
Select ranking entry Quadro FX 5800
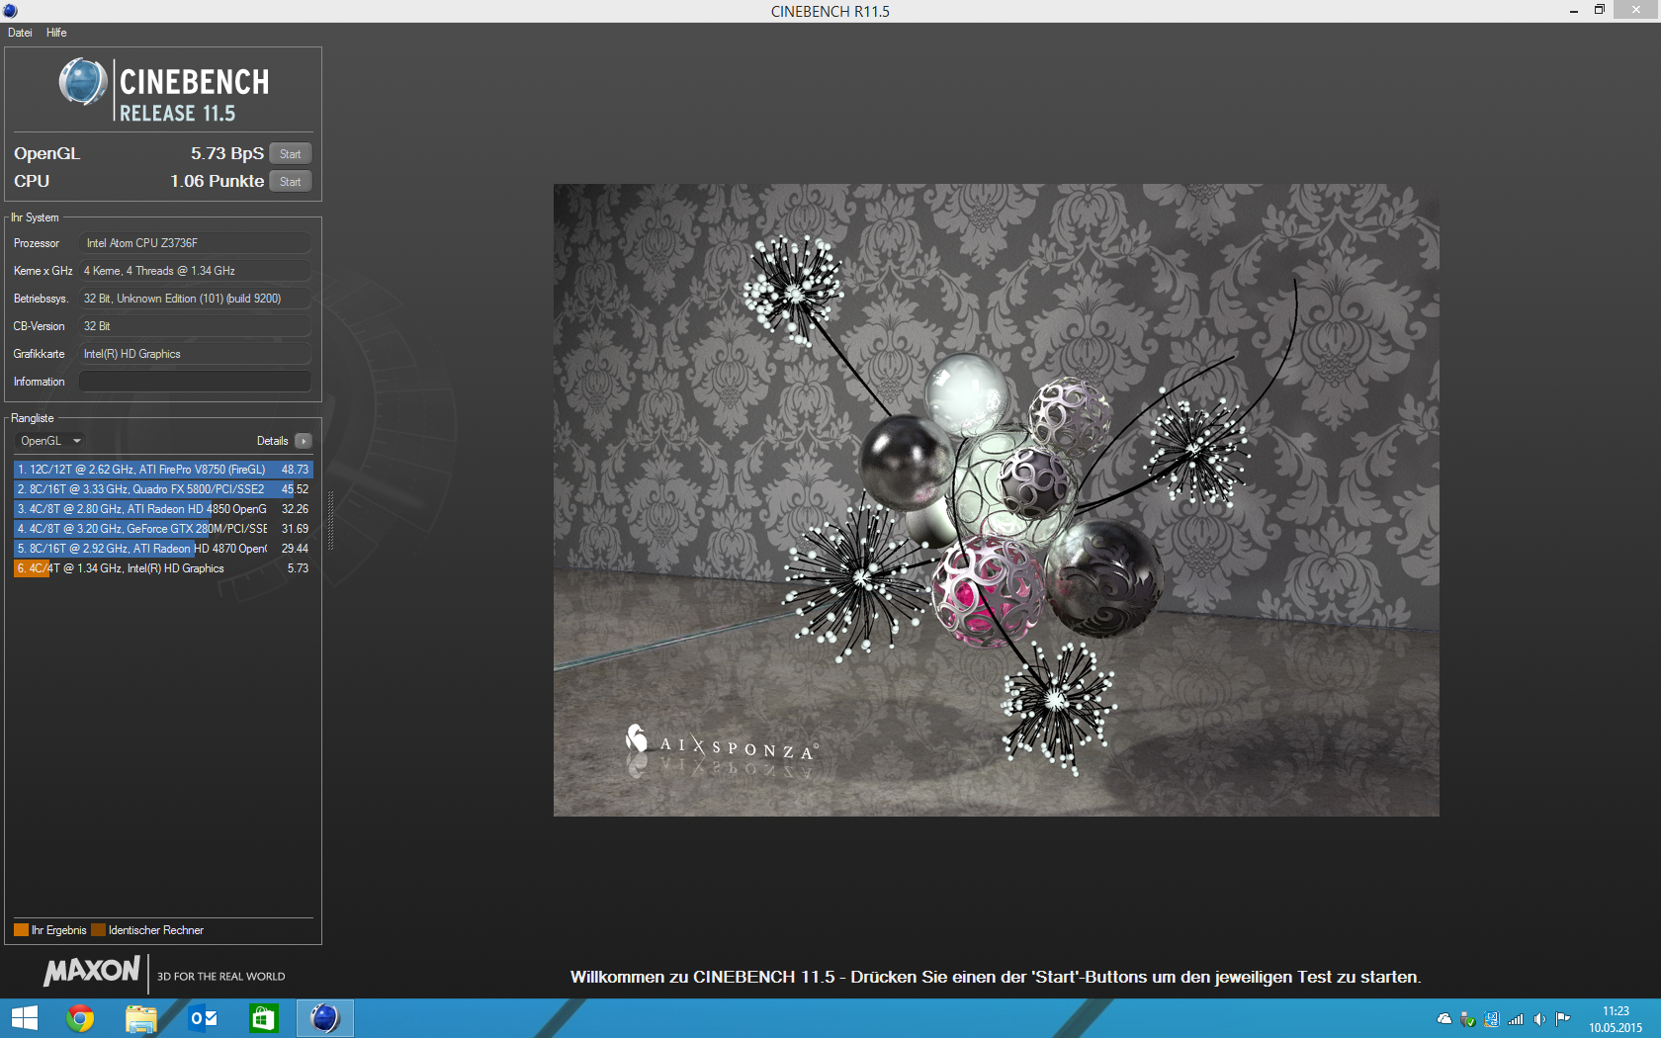pos(163,489)
